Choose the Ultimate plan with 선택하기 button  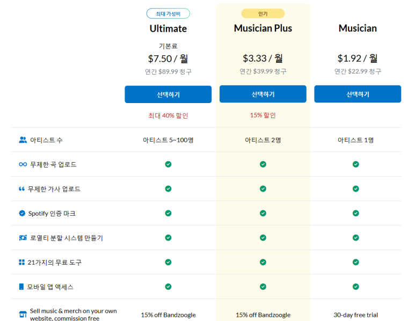168,94
